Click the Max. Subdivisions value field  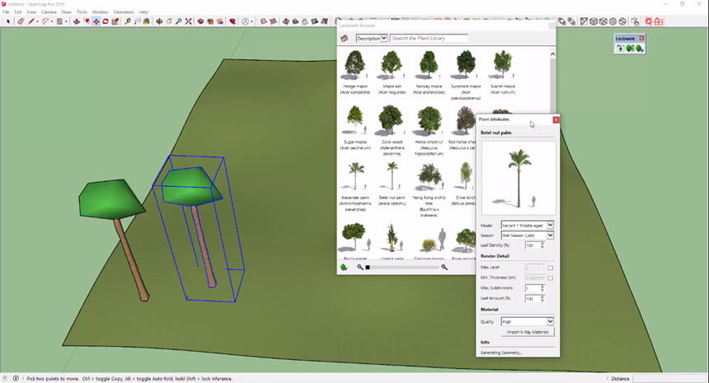click(x=532, y=288)
